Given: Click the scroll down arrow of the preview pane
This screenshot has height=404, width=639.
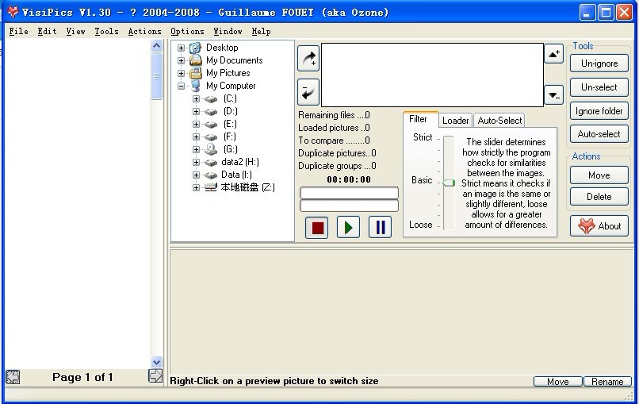Looking at the screenshot, I should [x=156, y=362].
